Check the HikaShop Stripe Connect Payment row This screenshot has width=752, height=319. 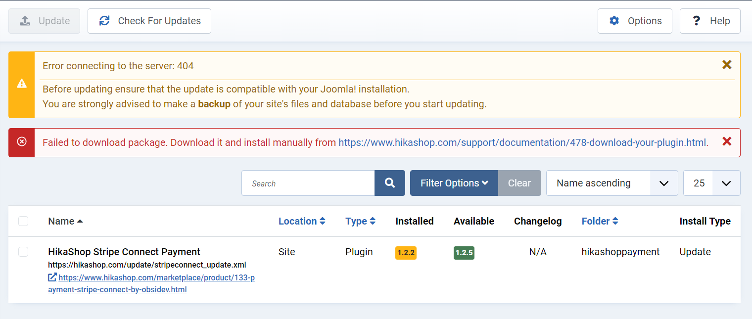(23, 252)
